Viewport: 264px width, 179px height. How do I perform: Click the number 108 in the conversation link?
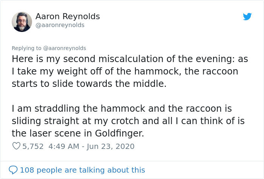point(26,170)
